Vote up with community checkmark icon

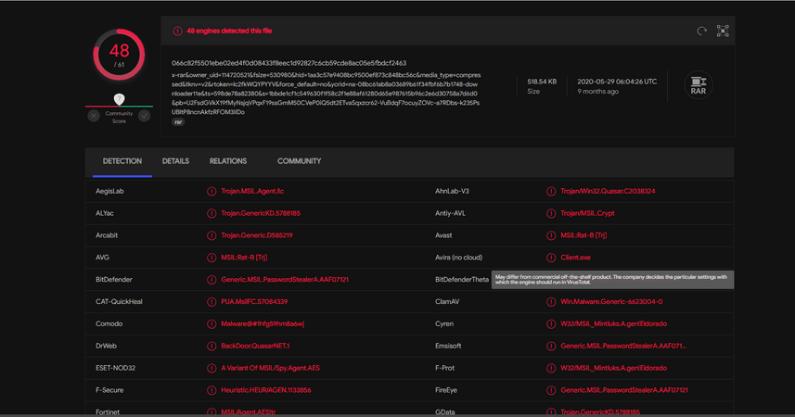(145, 116)
